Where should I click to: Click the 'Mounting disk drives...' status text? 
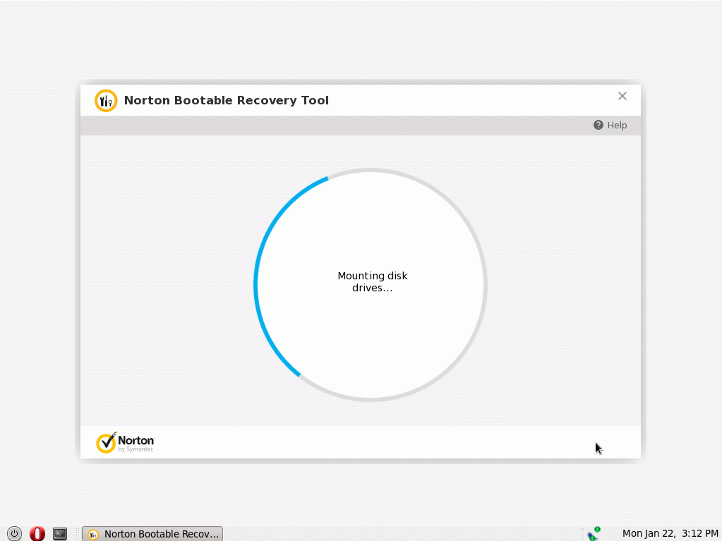(x=372, y=281)
